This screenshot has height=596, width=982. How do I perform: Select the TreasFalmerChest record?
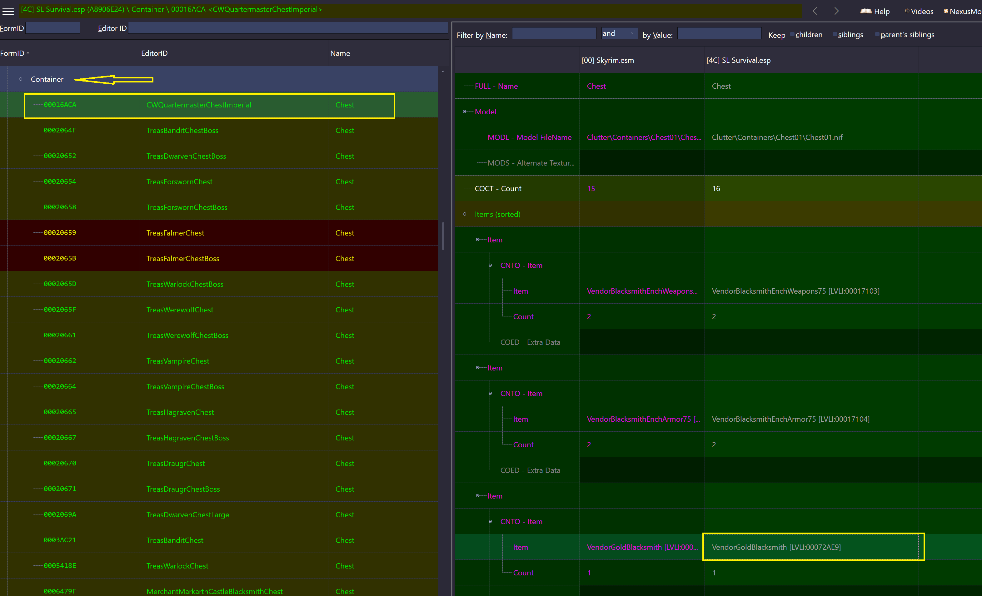tap(219, 233)
